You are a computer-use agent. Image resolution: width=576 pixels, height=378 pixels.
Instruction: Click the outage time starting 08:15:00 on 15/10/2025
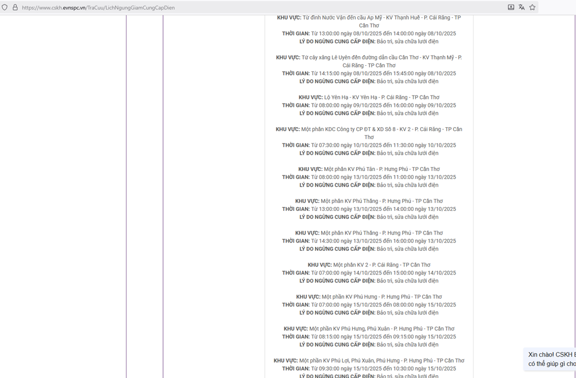[x=369, y=337]
